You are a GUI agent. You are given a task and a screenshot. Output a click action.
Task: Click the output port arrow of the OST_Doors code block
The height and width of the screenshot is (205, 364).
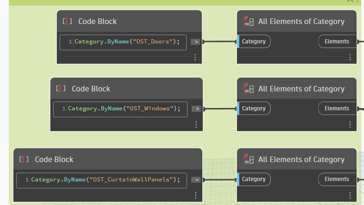tap(196, 42)
